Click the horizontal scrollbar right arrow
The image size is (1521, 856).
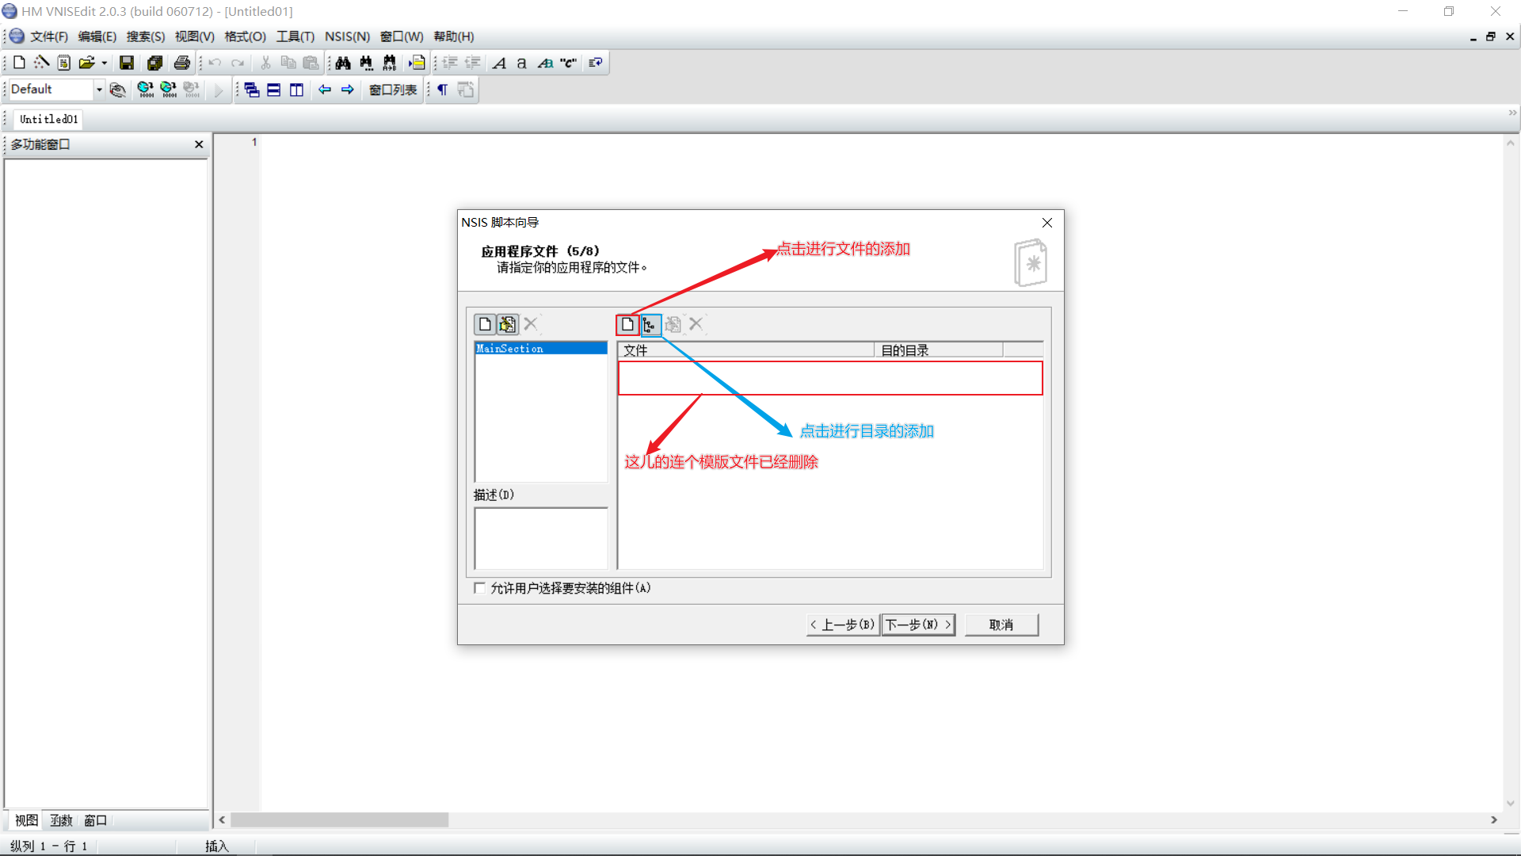point(1494,820)
